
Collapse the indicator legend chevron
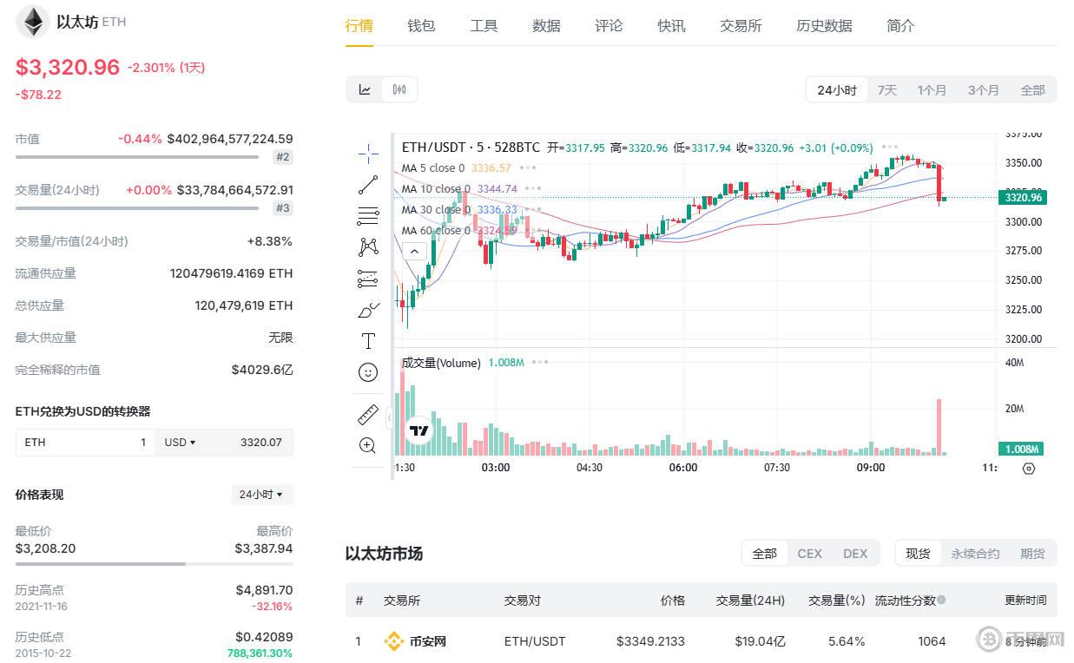click(x=415, y=252)
